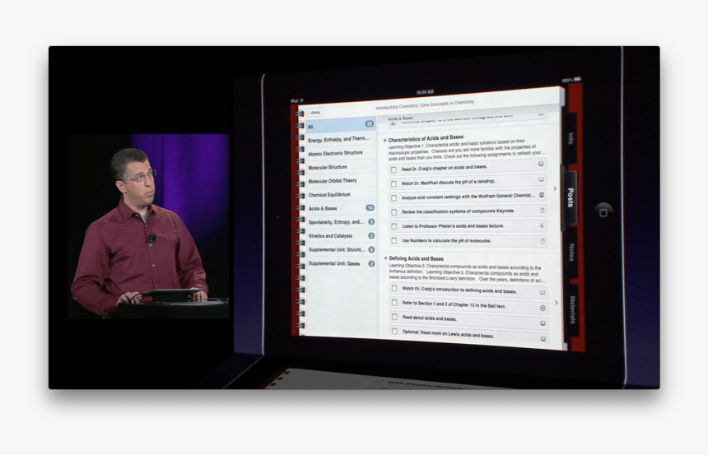
Task: Select All in the topics sidebar
Action: tap(341, 126)
